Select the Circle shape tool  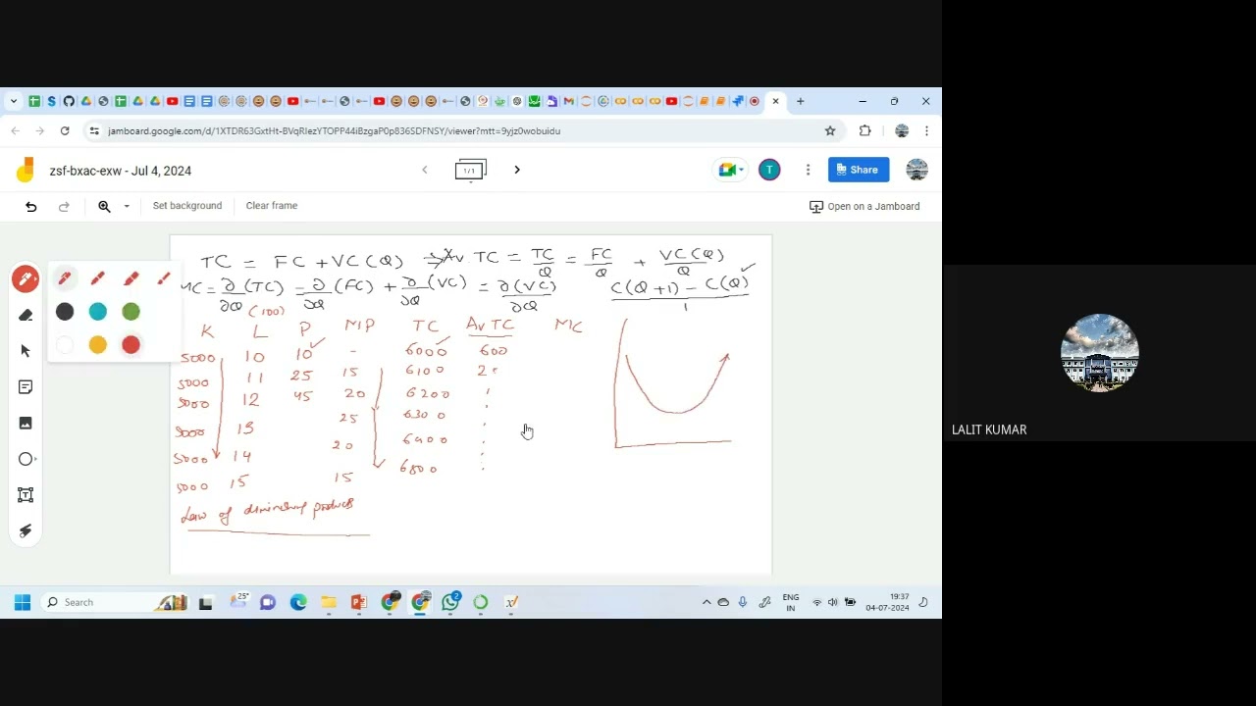pos(26,459)
